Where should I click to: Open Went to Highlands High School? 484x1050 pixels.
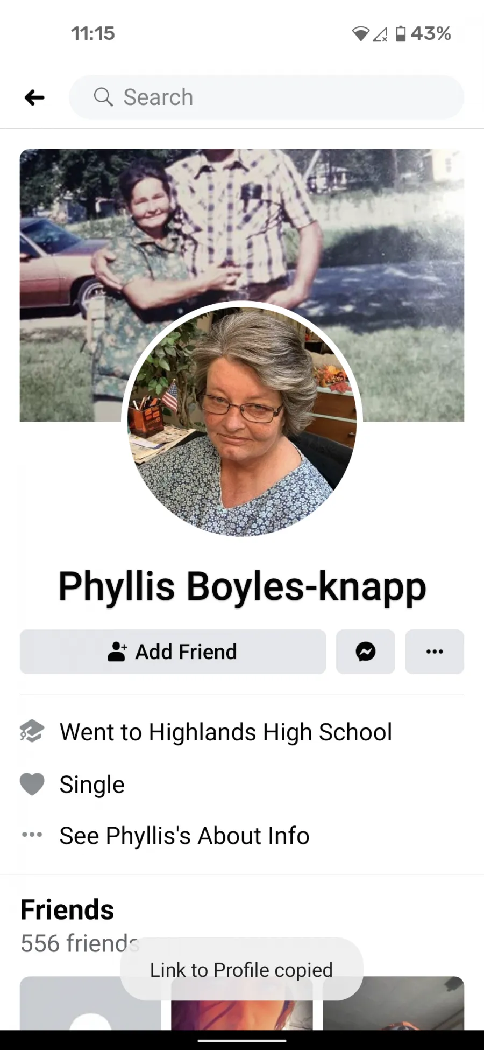pos(226,732)
